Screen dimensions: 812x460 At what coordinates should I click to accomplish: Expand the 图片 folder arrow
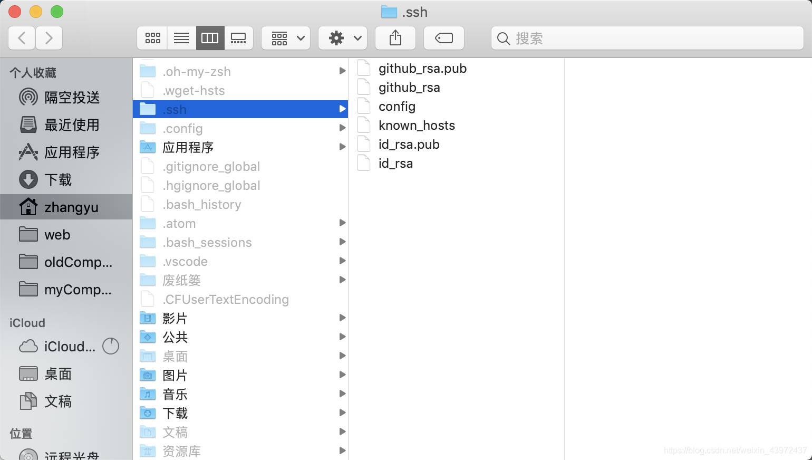click(342, 375)
